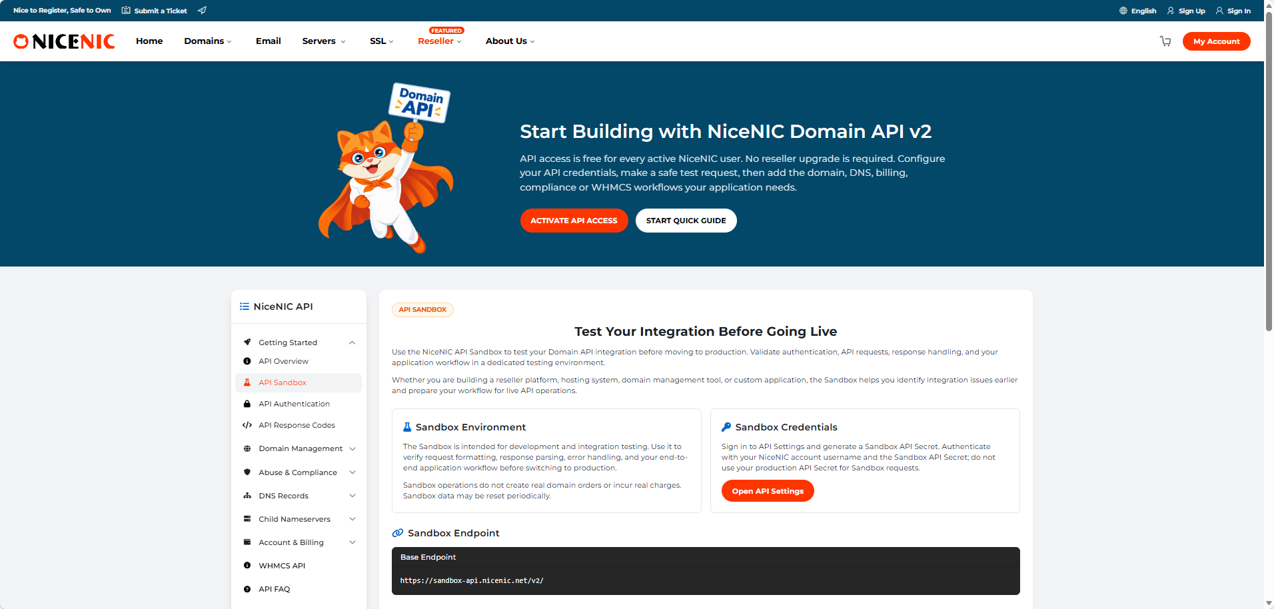Click the Sandbox Endpoint link icon
This screenshot has height=609, width=1274.
pos(398,533)
